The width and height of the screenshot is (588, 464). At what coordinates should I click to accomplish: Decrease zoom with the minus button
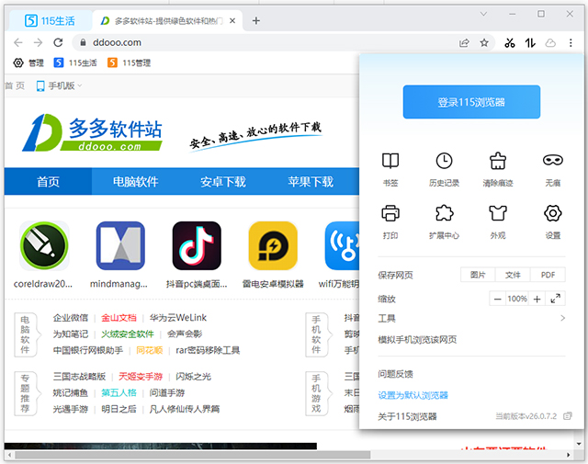[x=498, y=299]
